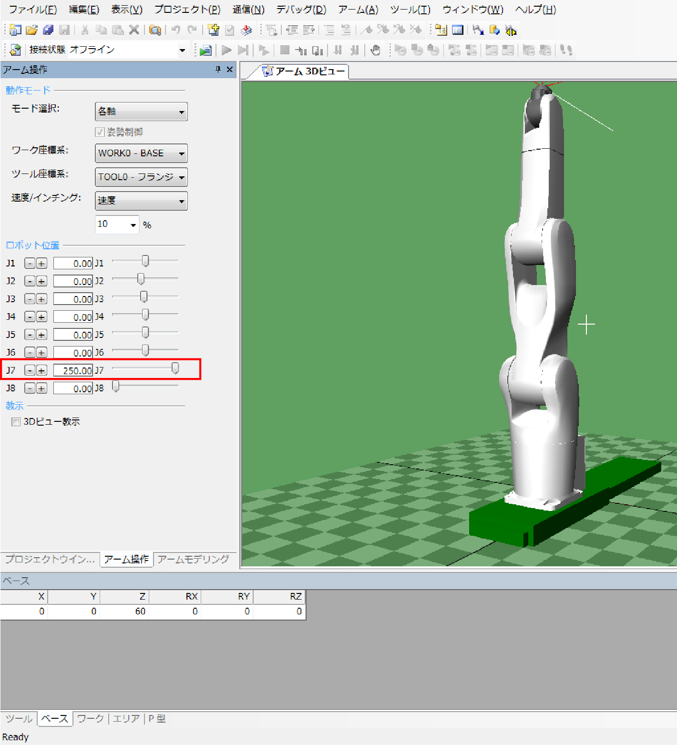Screen dimensions: 677x745
Task: Open the 接続状態 オフライン dropdown
Action: (x=182, y=50)
